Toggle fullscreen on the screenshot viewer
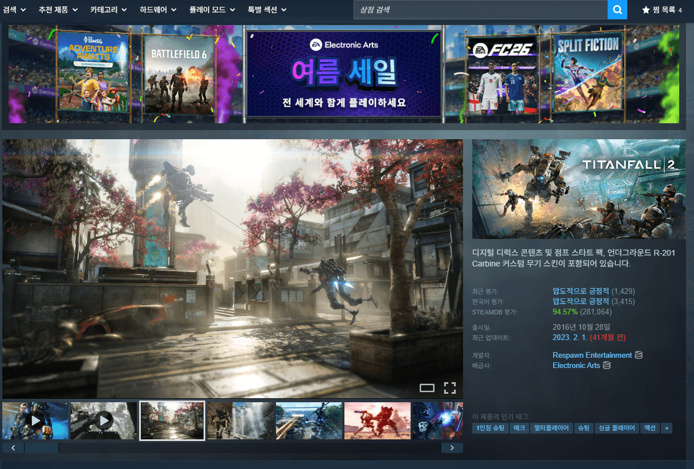The height and width of the screenshot is (469, 694). [x=450, y=388]
